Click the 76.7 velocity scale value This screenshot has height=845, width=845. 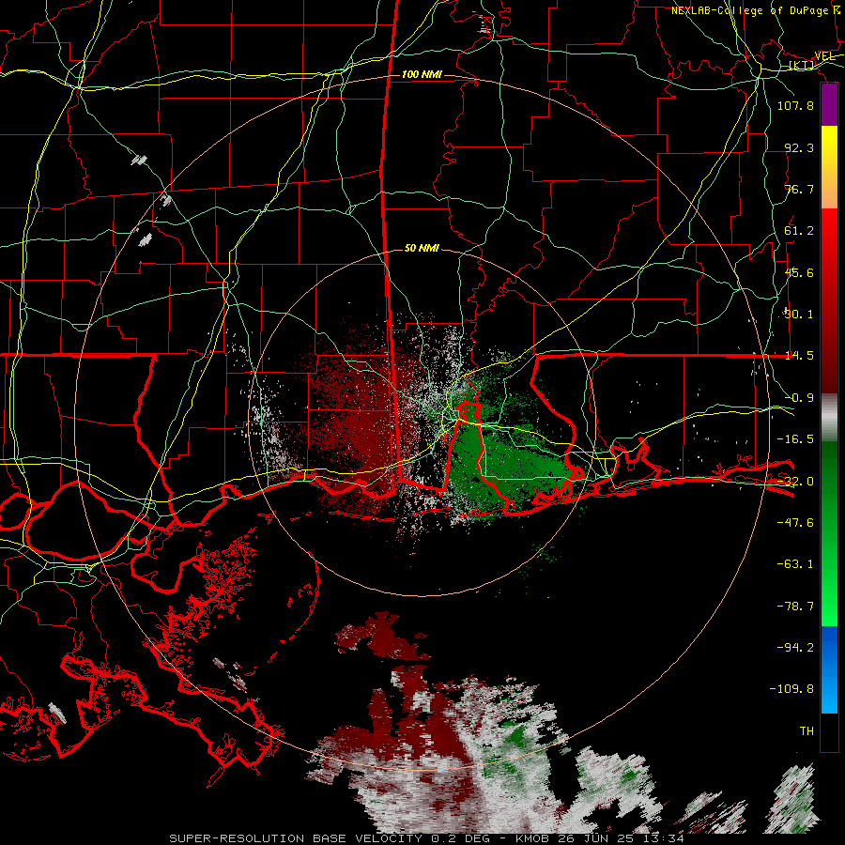point(799,189)
